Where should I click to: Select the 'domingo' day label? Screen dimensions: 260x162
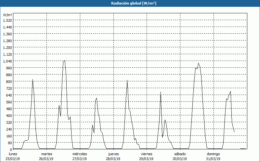[213, 154]
